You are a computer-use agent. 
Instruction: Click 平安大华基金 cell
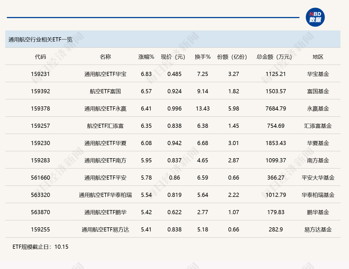pos(318,178)
